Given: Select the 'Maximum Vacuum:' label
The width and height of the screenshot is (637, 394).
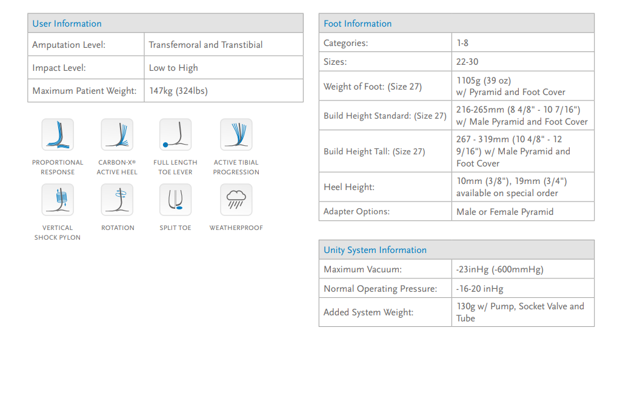Looking at the screenshot, I should coord(362,269).
